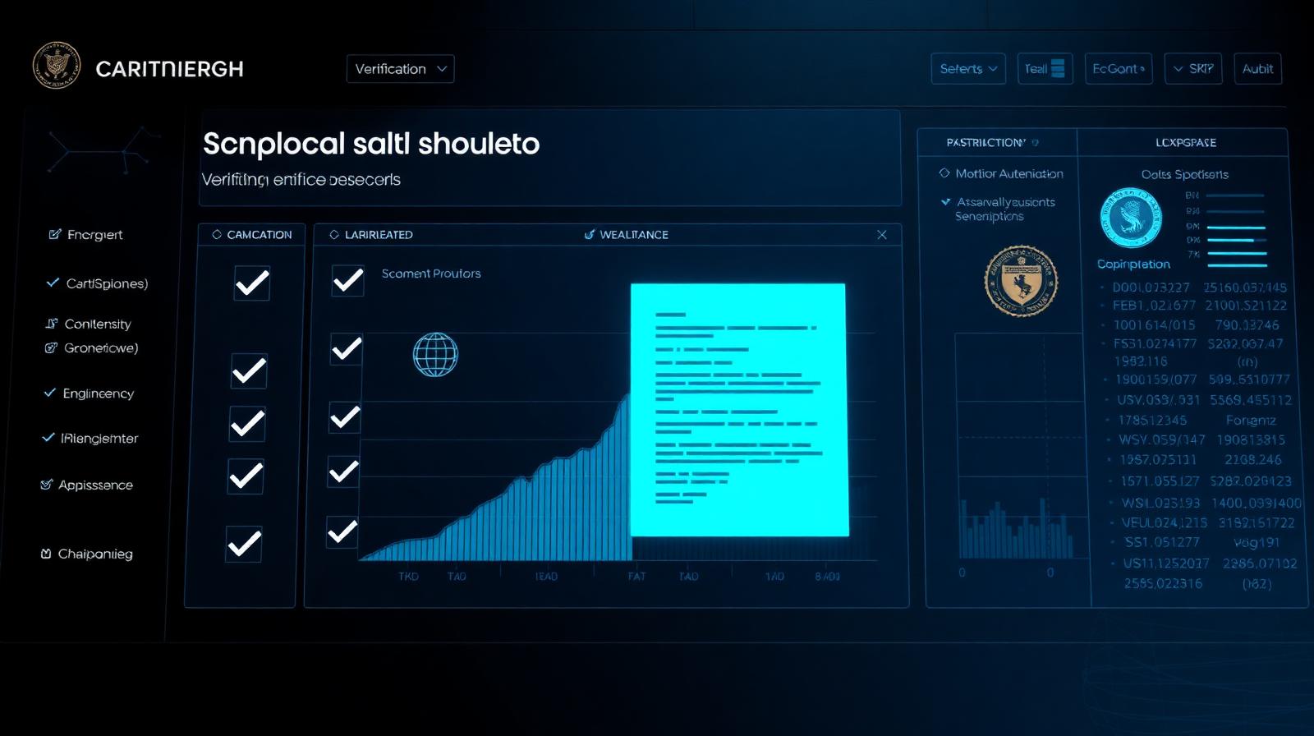Click the Oolts Spotisarts heading

(1185, 174)
